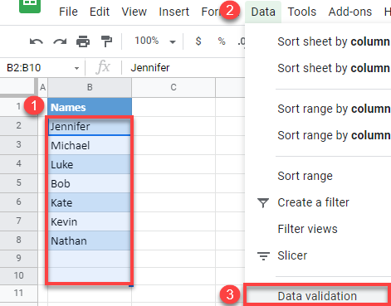Open the Data menu

coord(263,12)
